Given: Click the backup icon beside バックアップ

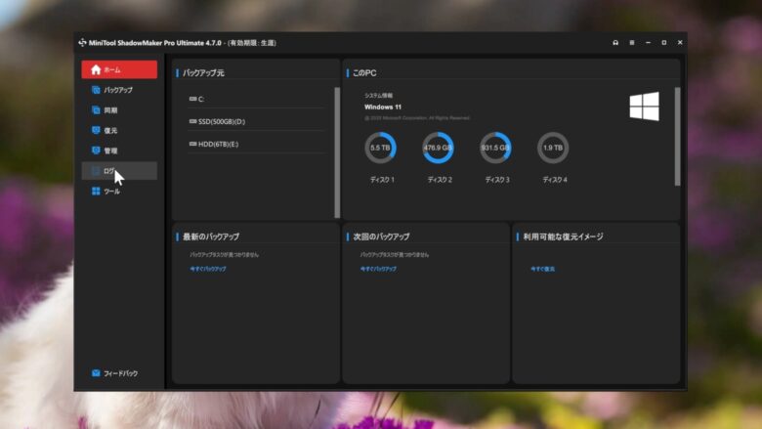Looking at the screenshot, I should coord(96,90).
